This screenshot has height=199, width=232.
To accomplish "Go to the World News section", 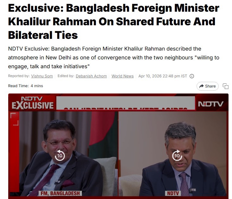I will point(122,76).
